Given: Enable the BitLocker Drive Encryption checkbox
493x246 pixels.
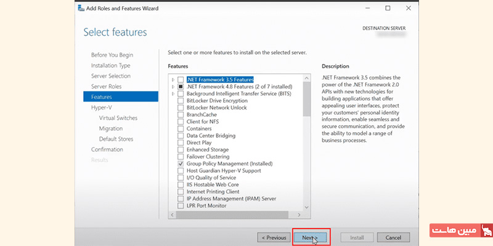Looking at the screenshot, I should (181, 101).
